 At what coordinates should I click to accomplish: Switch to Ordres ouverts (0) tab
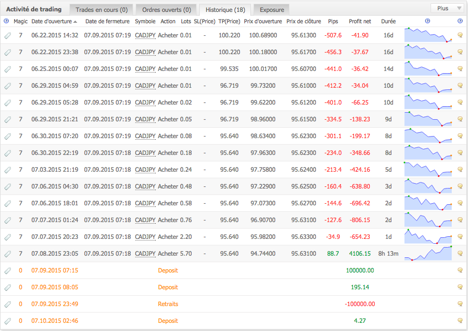[x=166, y=10]
